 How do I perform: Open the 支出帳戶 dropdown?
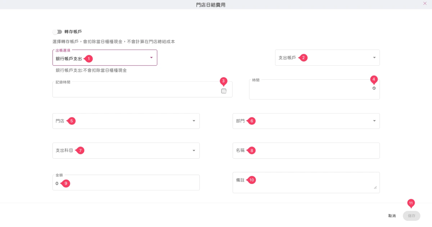pyautogui.click(x=327, y=58)
